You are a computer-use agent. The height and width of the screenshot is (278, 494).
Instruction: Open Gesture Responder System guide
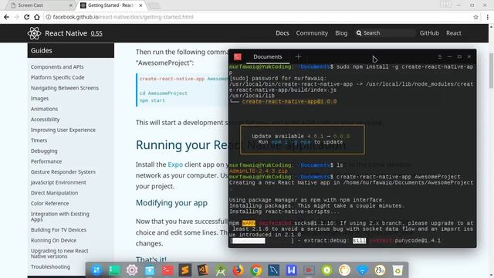[63, 171]
